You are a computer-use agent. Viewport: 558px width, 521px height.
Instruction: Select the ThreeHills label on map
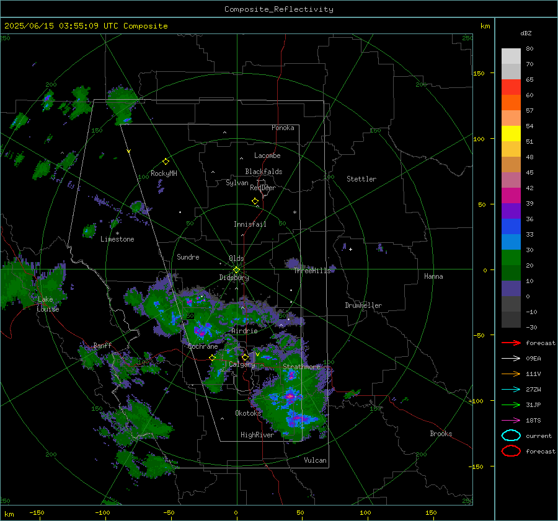[312, 271]
